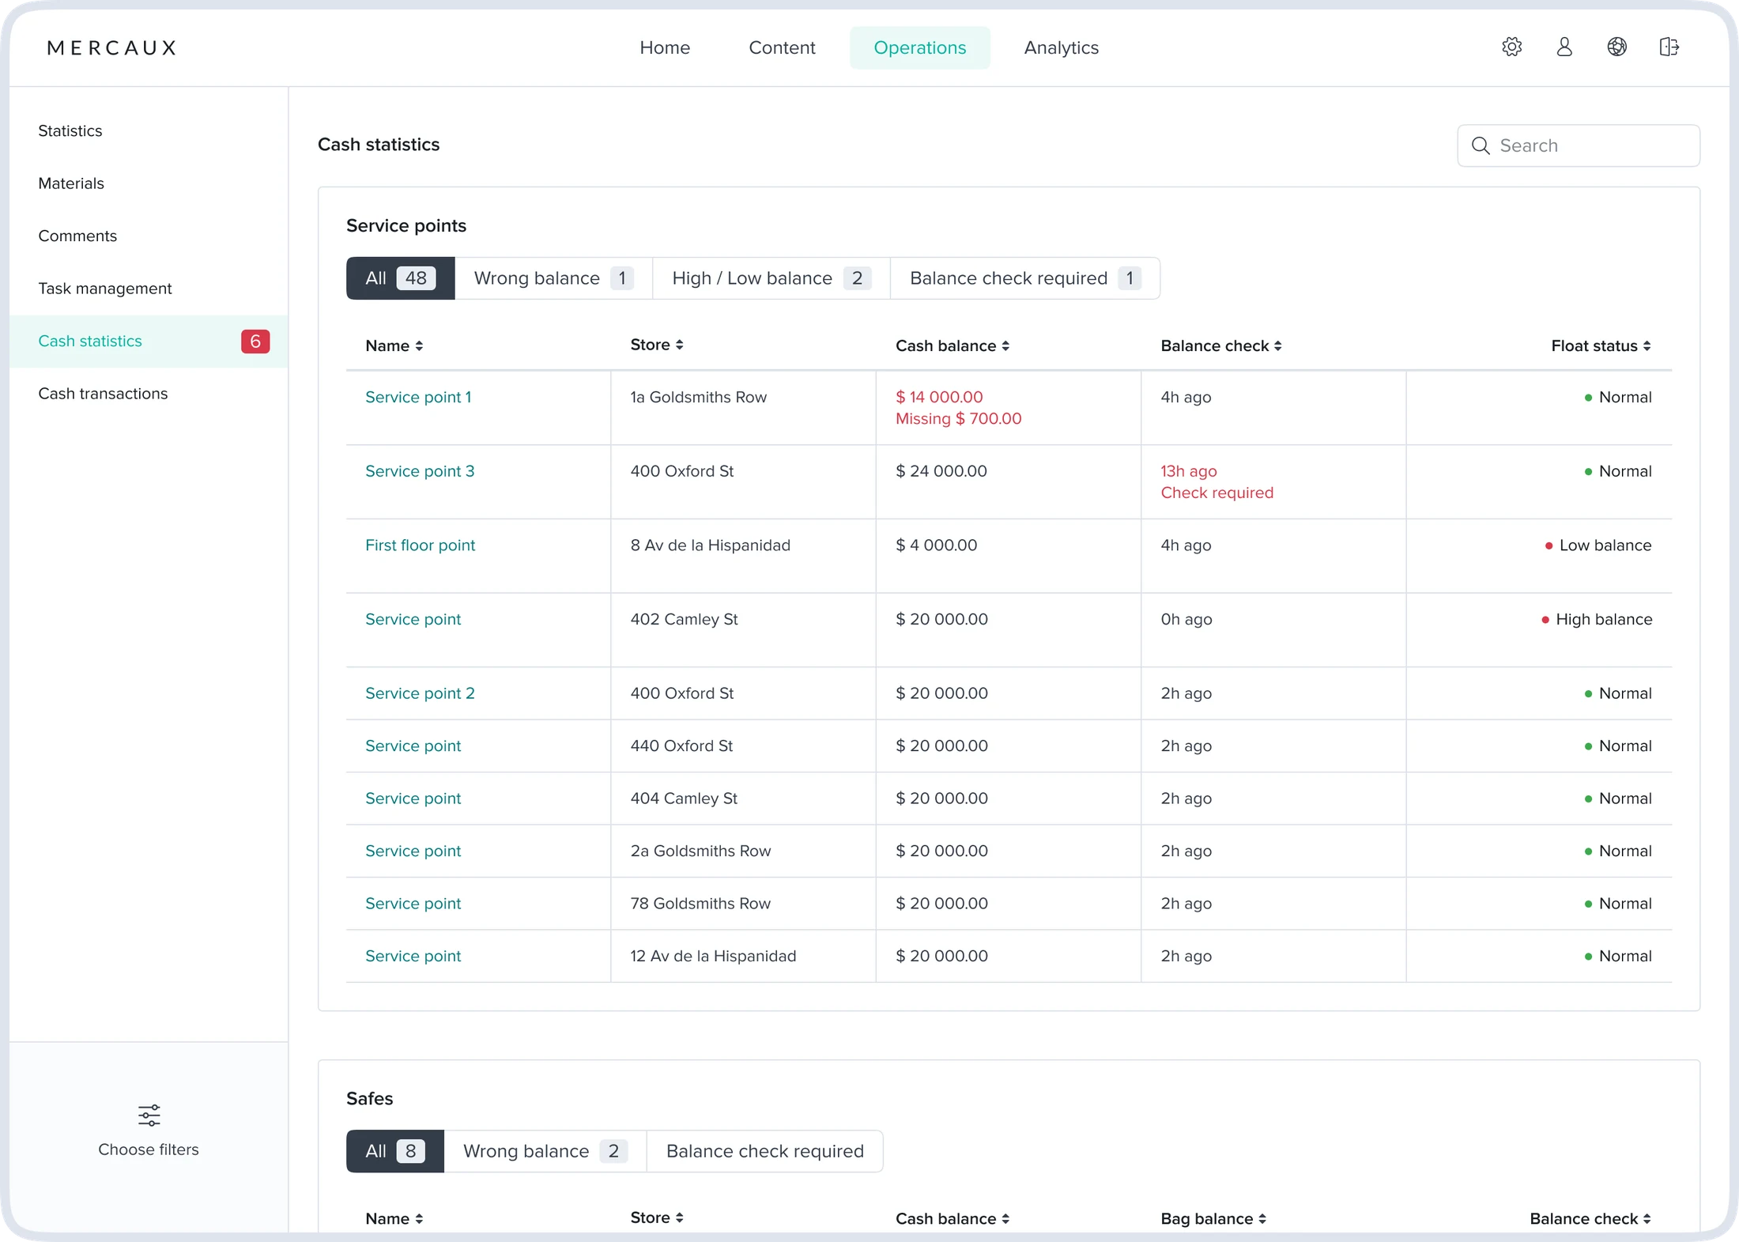This screenshot has height=1242, width=1739.
Task: Open Service point at 78 Goldsmiths Row
Action: [413, 904]
